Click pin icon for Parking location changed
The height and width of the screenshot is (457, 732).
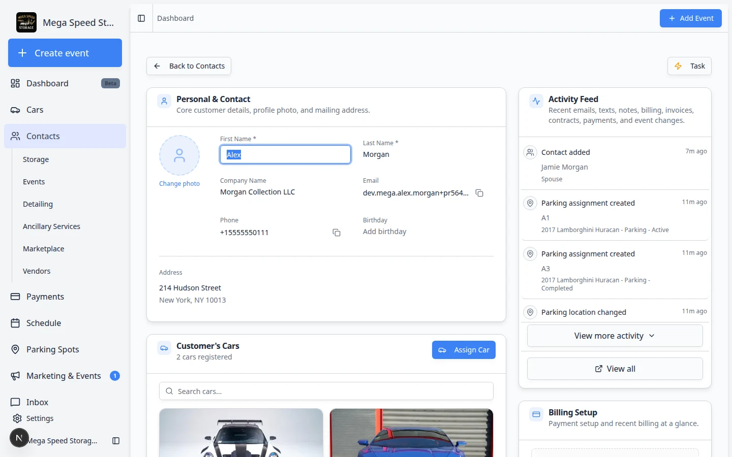(x=530, y=312)
